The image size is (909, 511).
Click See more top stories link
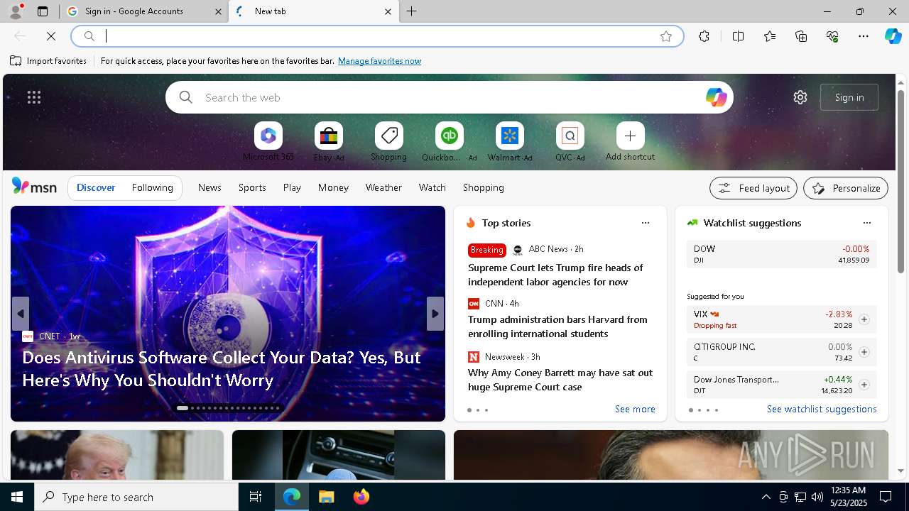point(635,409)
